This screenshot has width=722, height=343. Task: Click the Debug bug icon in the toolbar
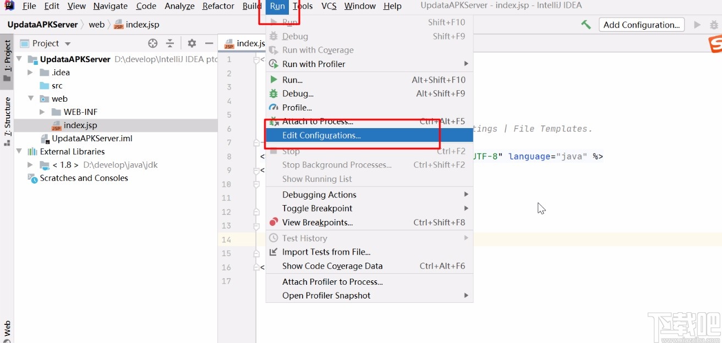pyautogui.click(x=714, y=24)
